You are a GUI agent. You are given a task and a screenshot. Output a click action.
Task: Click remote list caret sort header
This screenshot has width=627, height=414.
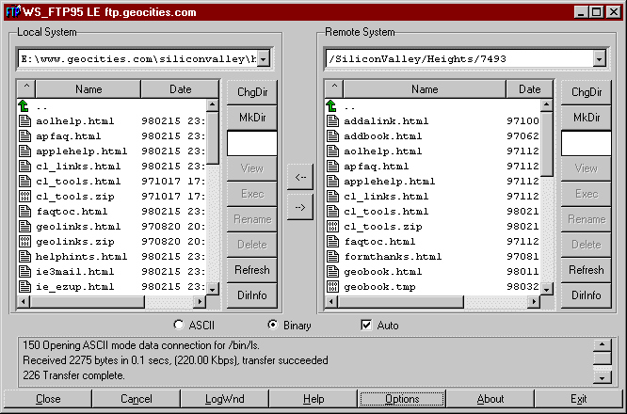[x=334, y=88]
